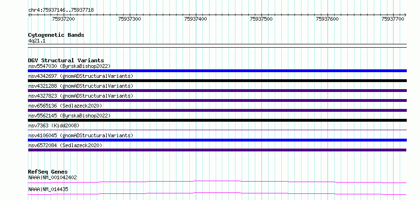
Task: Click the 75937300 ruler tick label
Action: coord(129,19)
